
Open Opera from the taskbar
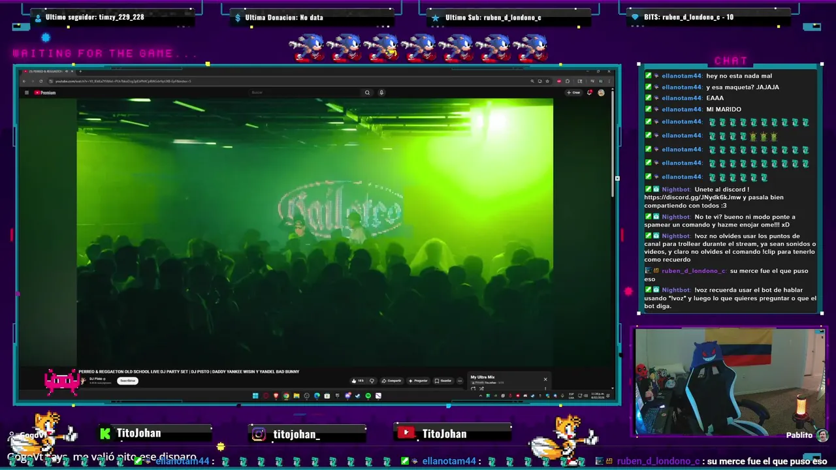pos(266,396)
